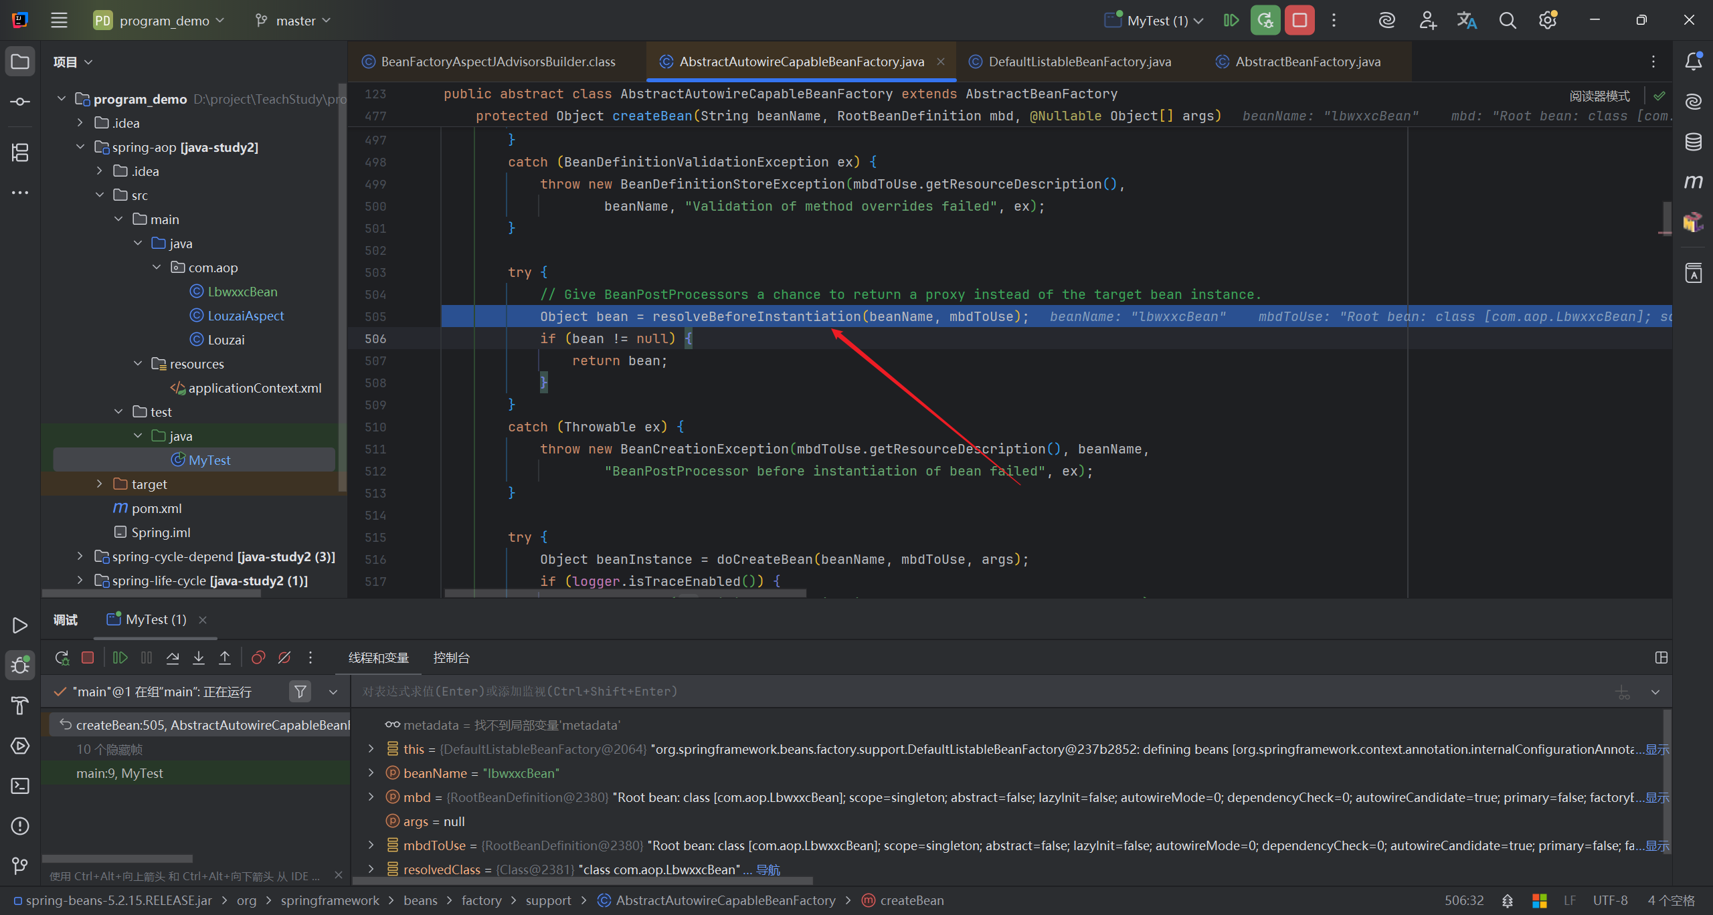Open Database tool window icon
This screenshot has height=915, width=1713.
pyautogui.click(x=1694, y=142)
